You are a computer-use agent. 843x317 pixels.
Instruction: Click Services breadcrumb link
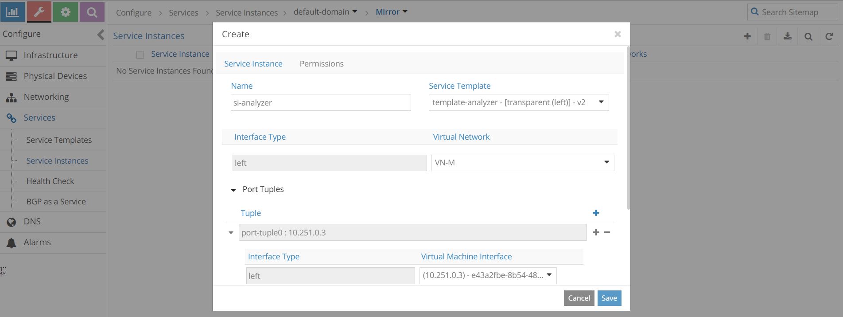[183, 13]
